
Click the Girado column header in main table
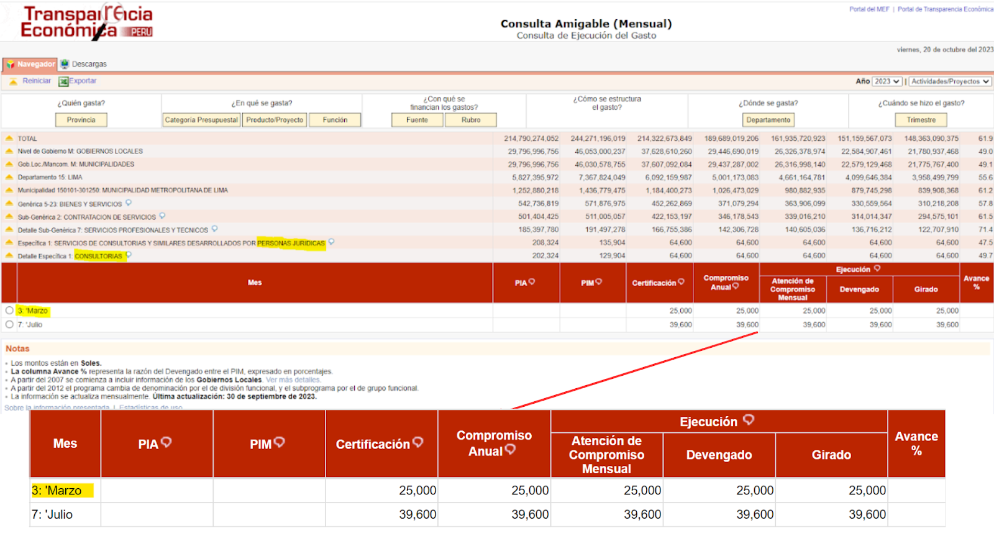926,289
